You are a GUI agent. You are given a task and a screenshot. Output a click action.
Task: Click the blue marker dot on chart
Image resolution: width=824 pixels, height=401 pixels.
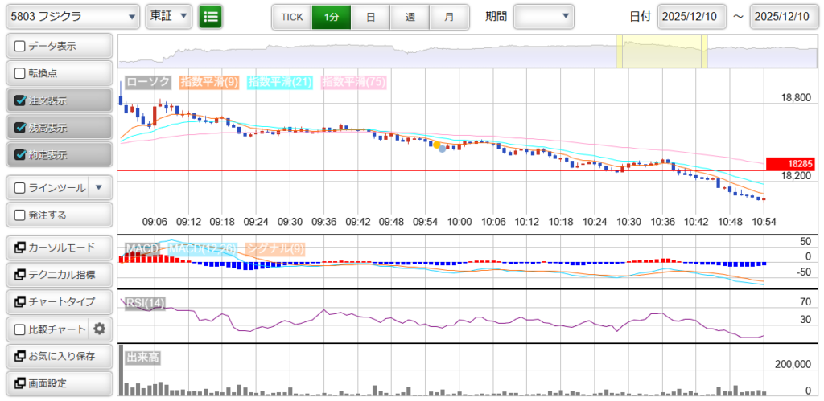(x=442, y=149)
